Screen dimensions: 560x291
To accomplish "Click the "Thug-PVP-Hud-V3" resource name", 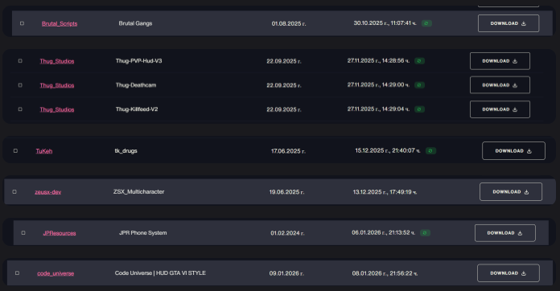I will [x=138, y=61].
